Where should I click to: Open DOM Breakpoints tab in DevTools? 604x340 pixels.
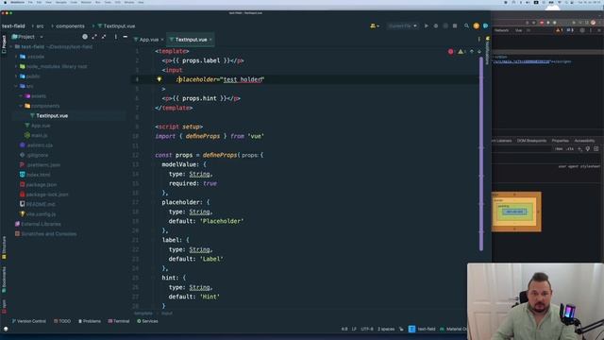(x=531, y=141)
